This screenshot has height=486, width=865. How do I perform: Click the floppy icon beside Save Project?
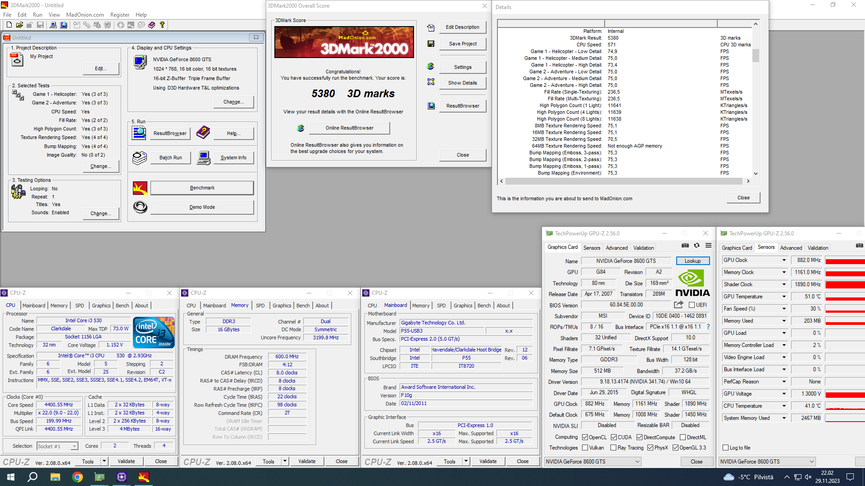point(431,44)
